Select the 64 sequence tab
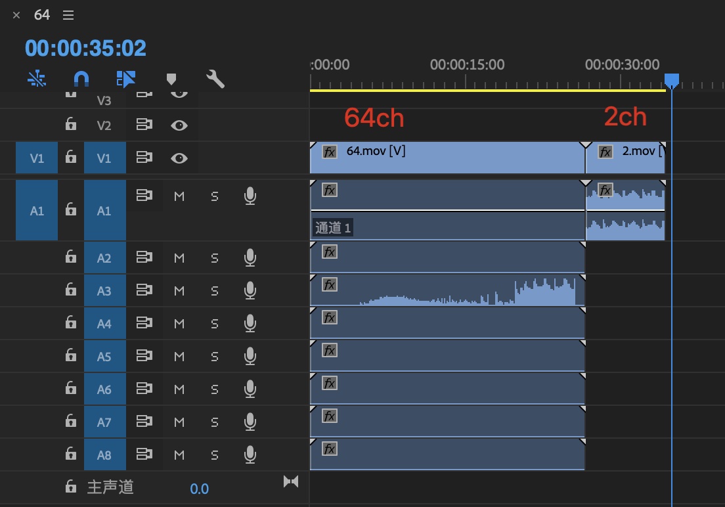 (42, 15)
